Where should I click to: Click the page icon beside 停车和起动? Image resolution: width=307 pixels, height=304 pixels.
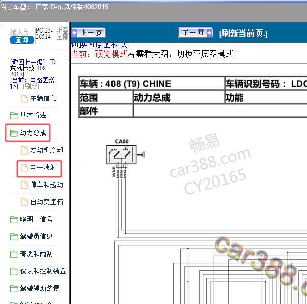tap(24, 185)
